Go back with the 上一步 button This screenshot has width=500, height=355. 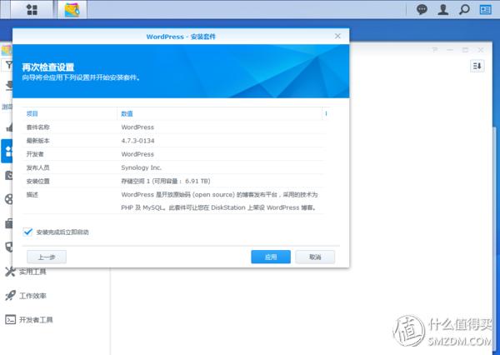[x=47, y=257]
